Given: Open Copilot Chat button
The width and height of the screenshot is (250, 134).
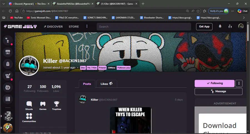Looking at the screenshot, I should coord(242,11).
